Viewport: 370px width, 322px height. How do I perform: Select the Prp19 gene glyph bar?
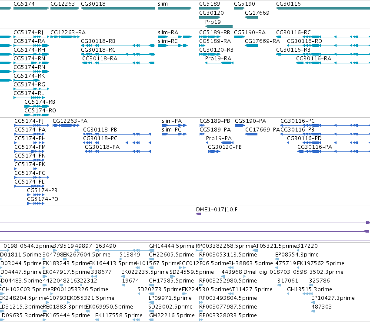(219, 26)
